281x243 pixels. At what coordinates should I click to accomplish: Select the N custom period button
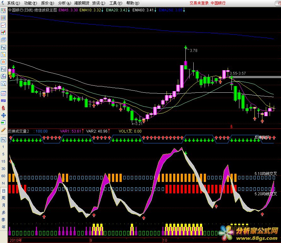(3, 183)
